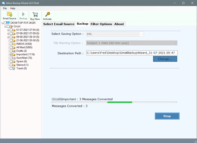
Task: Check the Sent Mail (72) checkbox
Action: 11,58
